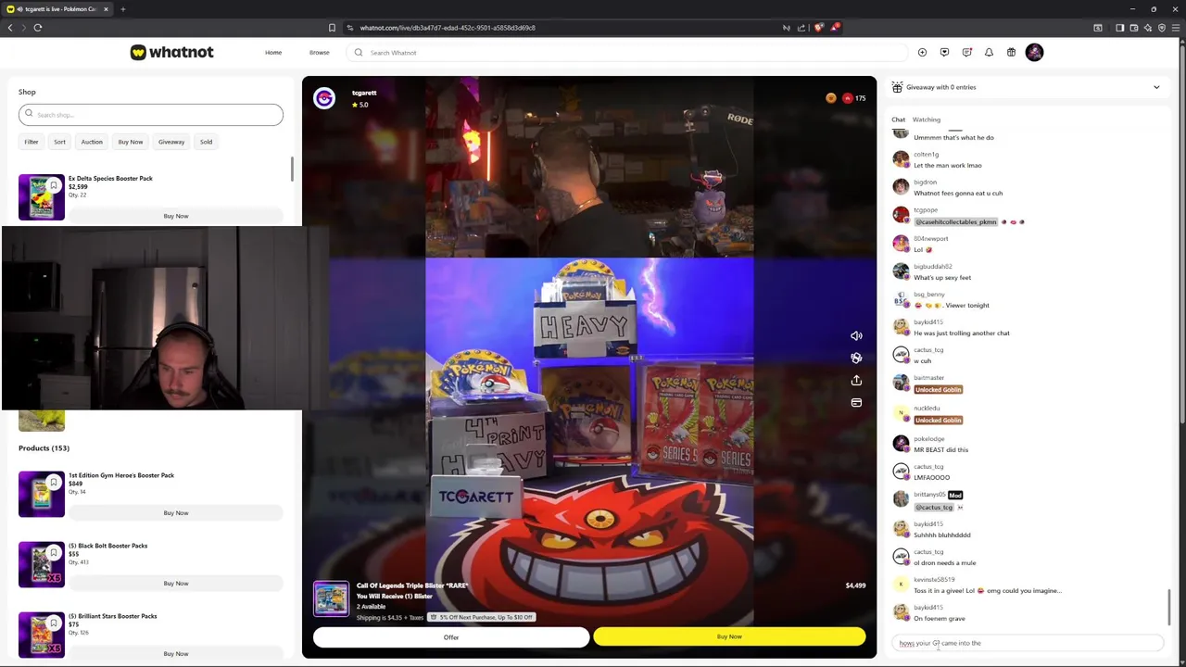Click the 5% Off Next Purchase promo label
Image resolution: width=1186 pixels, height=667 pixels.
point(482,618)
